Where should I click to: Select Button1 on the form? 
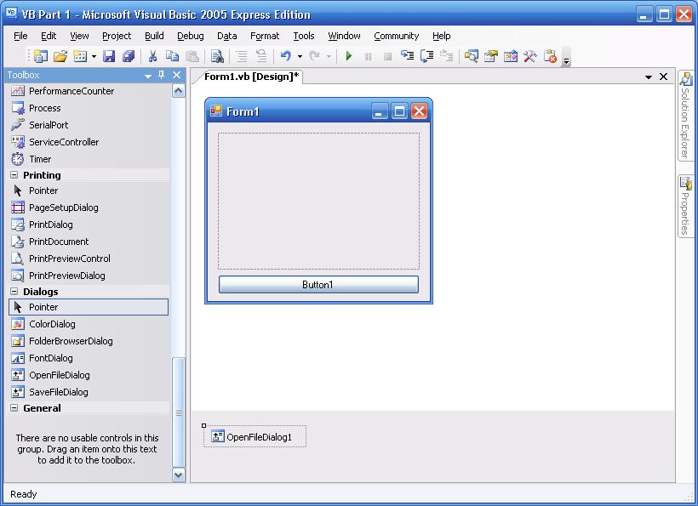coord(318,284)
